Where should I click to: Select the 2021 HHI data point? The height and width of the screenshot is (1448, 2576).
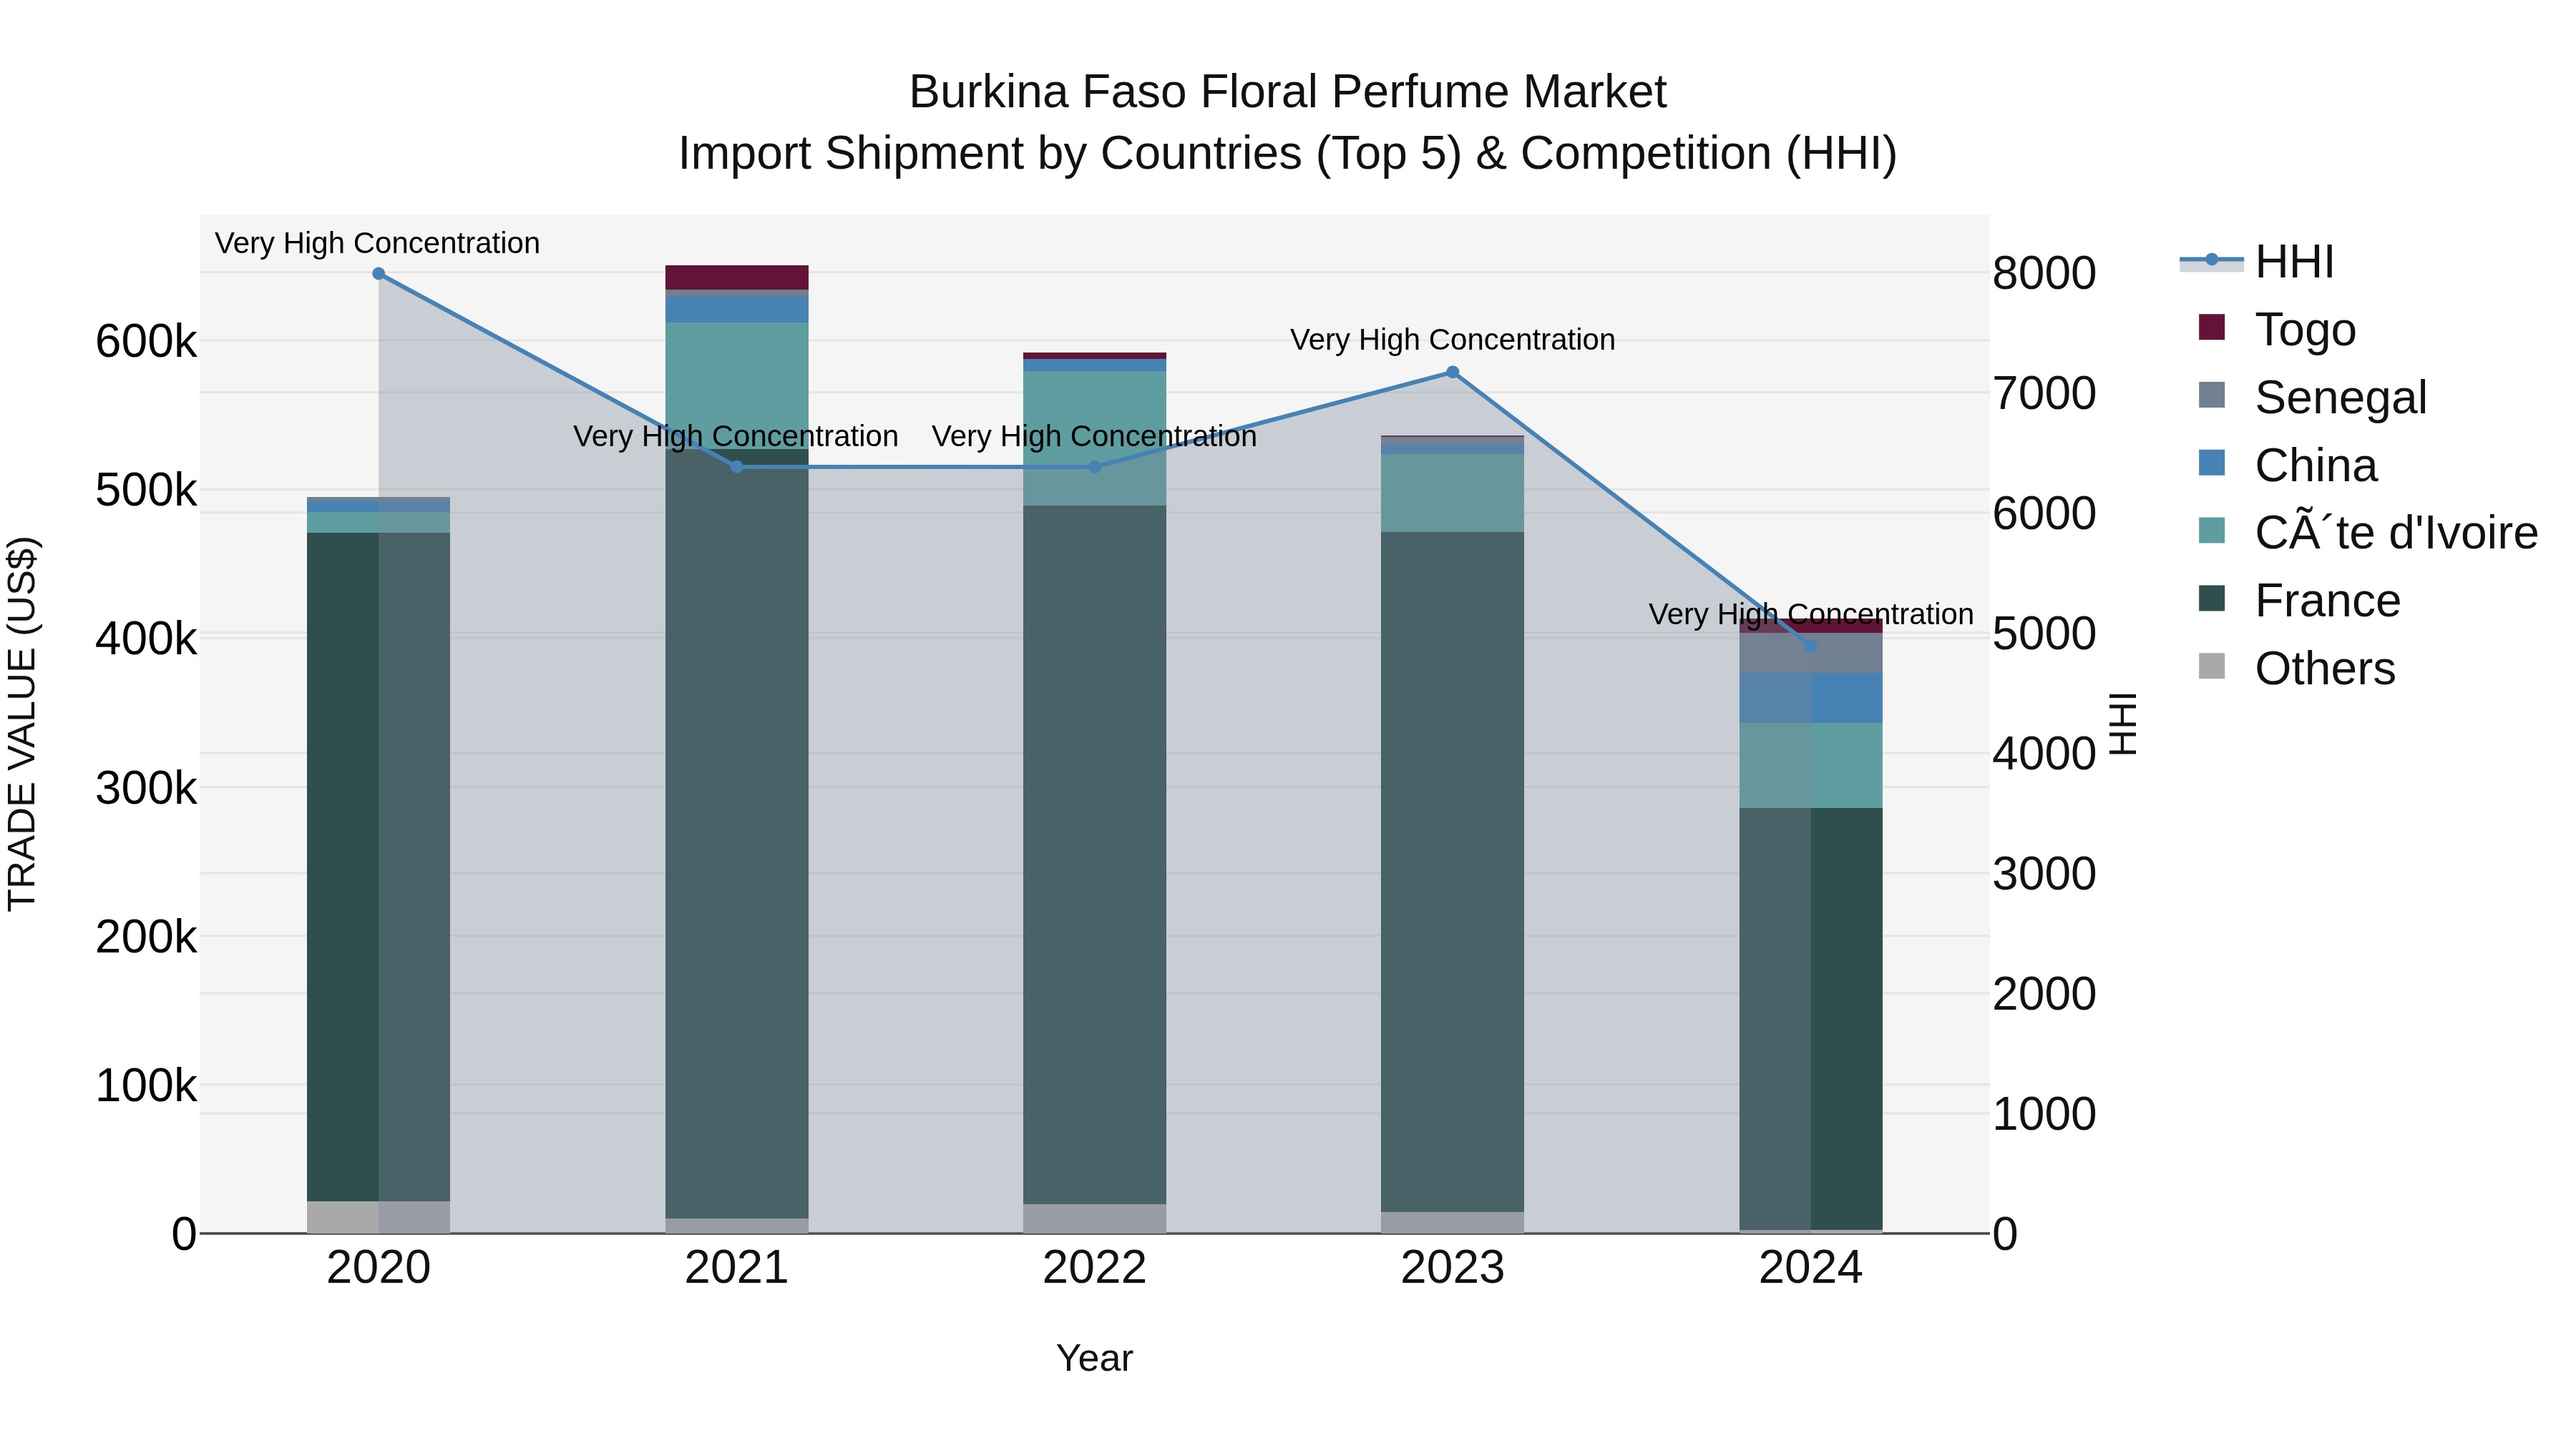click(x=737, y=467)
